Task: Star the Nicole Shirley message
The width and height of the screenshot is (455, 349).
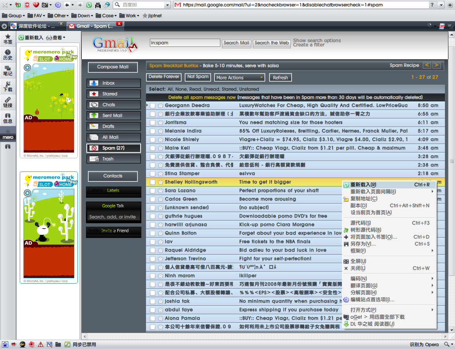Action: point(160,139)
